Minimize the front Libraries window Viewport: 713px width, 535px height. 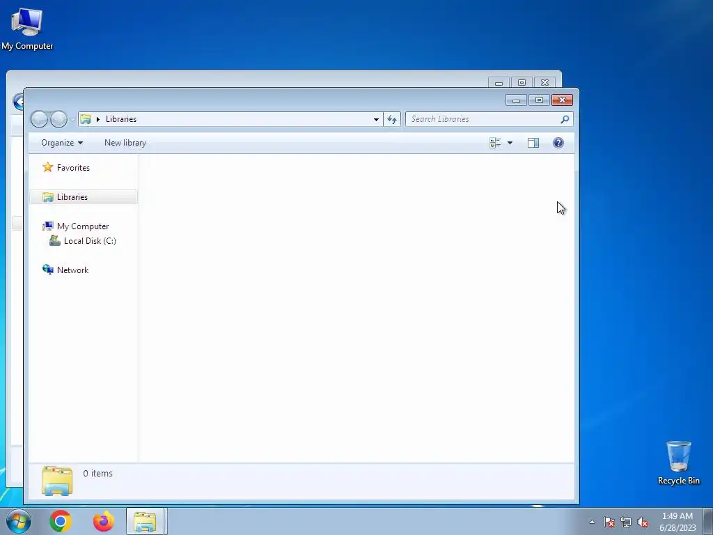pos(516,100)
